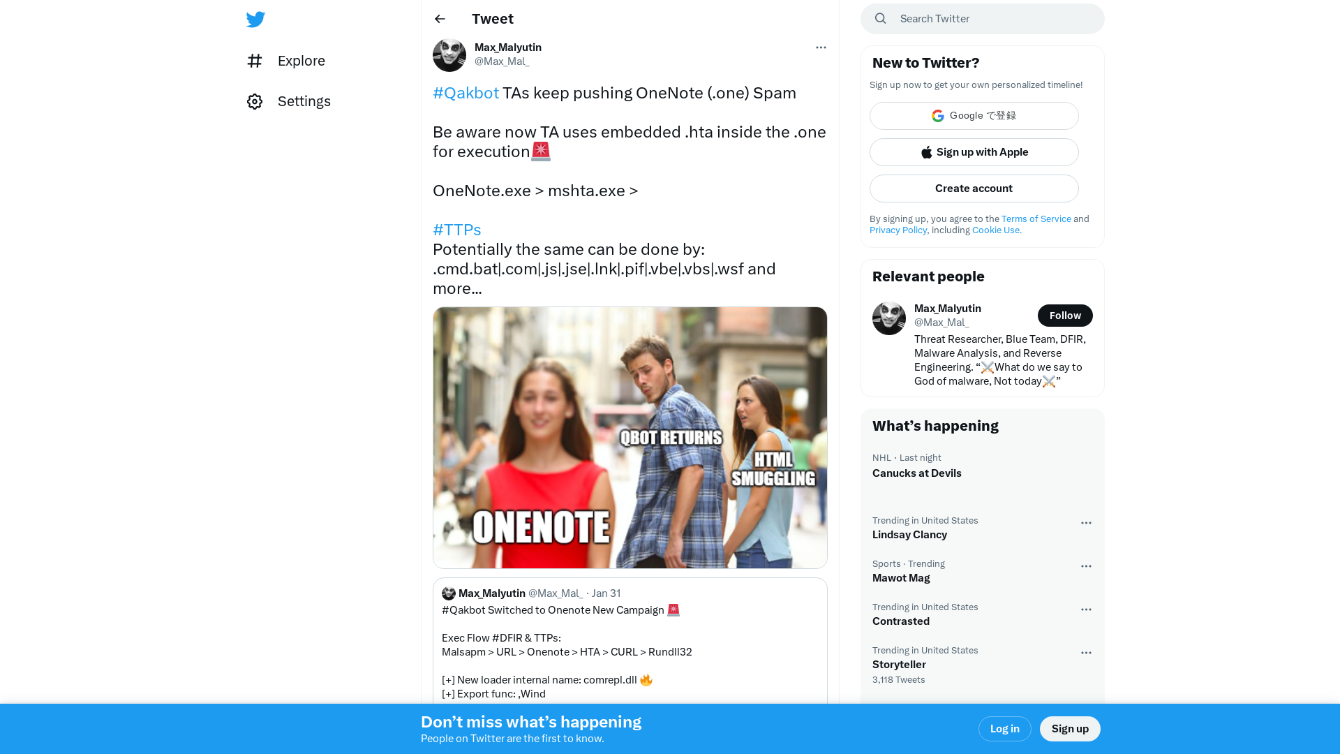Click Sign up on the bottom banner
This screenshot has height=754, width=1340.
pyautogui.click(x=1070, y=729)
